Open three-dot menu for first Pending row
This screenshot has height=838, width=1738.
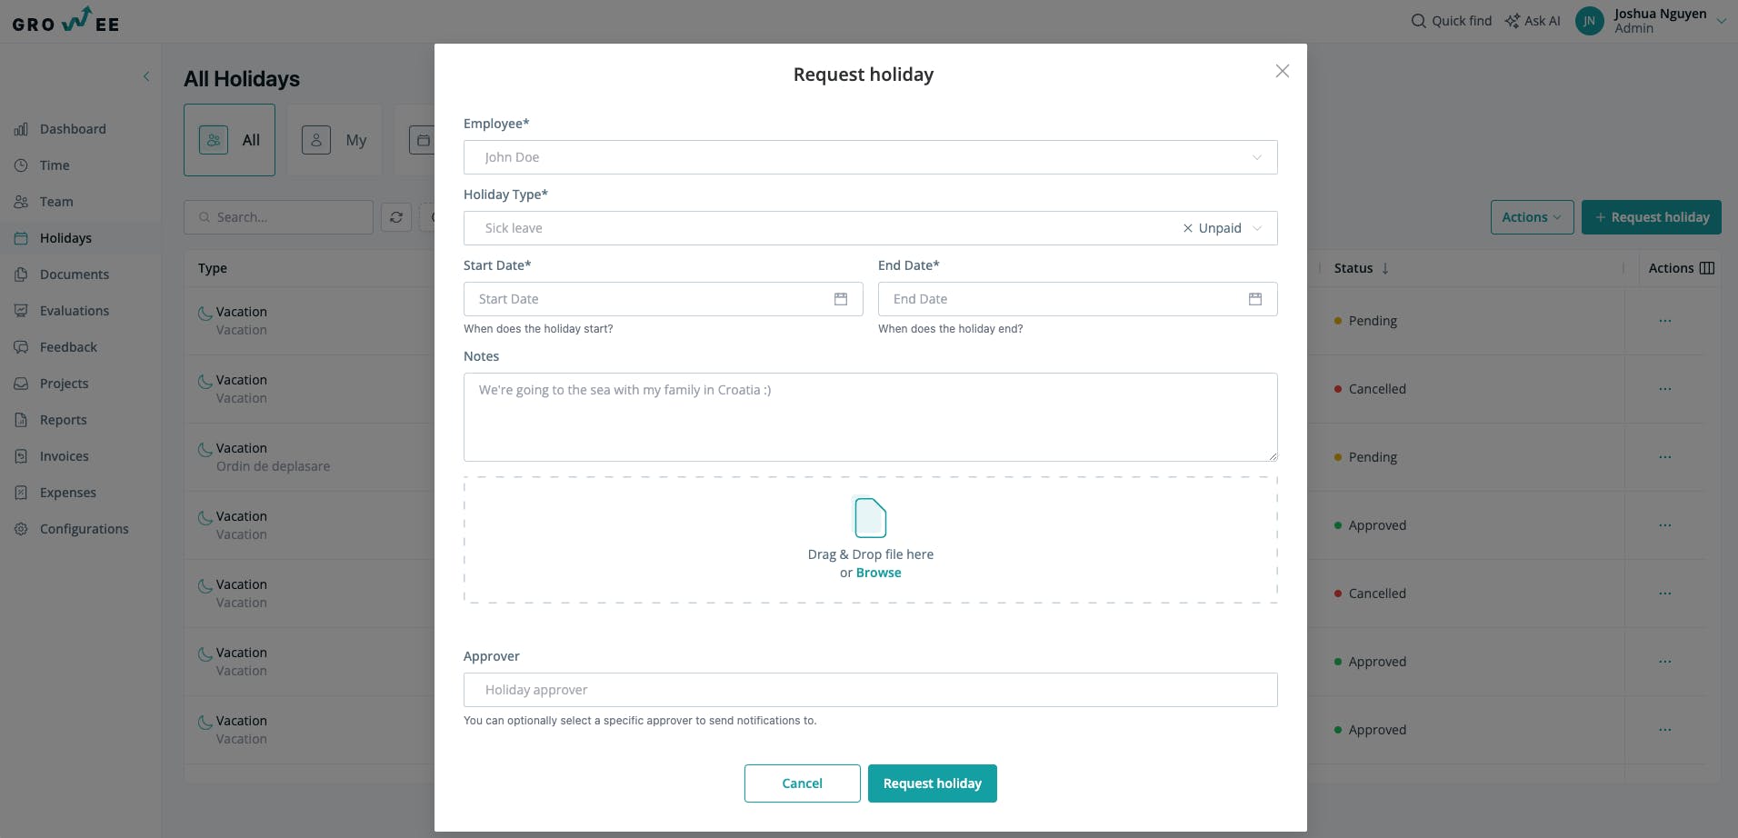coord(1665,321)
